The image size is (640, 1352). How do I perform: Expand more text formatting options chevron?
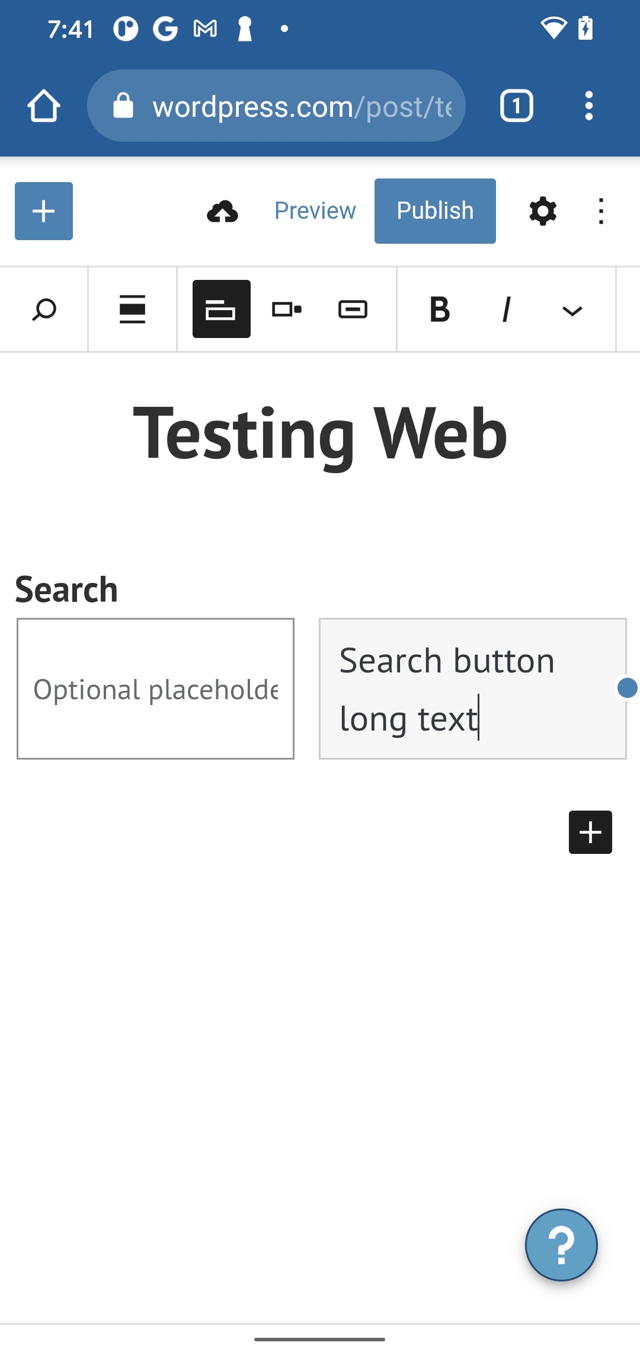tap(571, 309)
